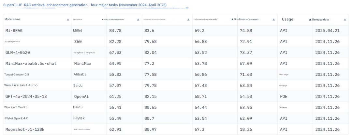Select the Mi-BRAG model name cell

click(14, 31)
